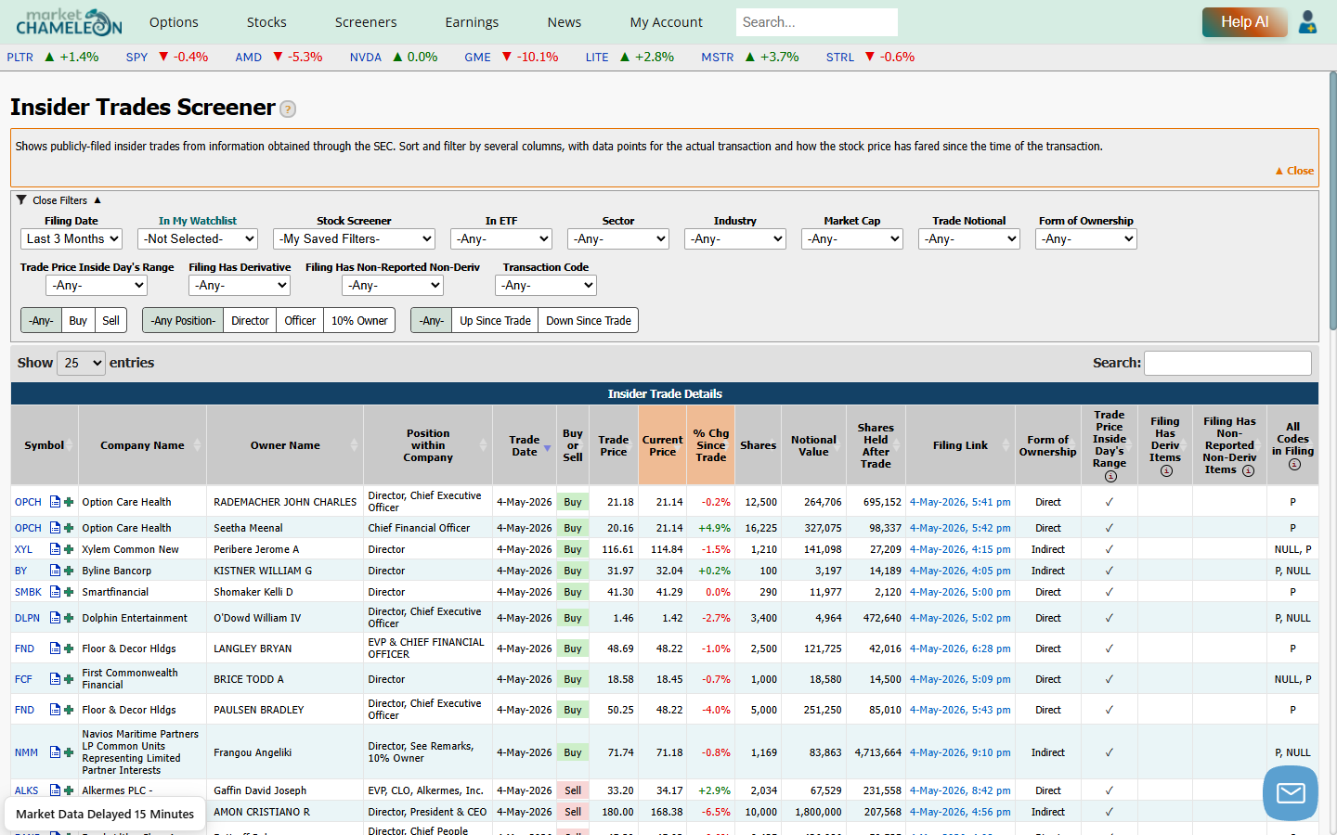Open the chat message envelope widget
The height and width of the screenshot is (835, 1337).
(x=1291, y=793)
